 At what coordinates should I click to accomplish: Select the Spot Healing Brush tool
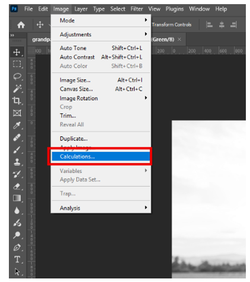(17, 137)
